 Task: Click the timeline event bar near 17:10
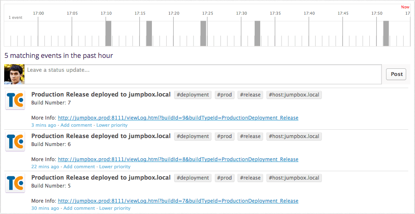tap(108, 34)
